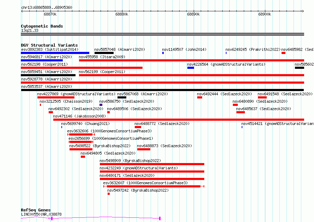Click the nsv6488873 (Sedlazeck2020) variant label
314x222 pixels.
tap(164, 146)
